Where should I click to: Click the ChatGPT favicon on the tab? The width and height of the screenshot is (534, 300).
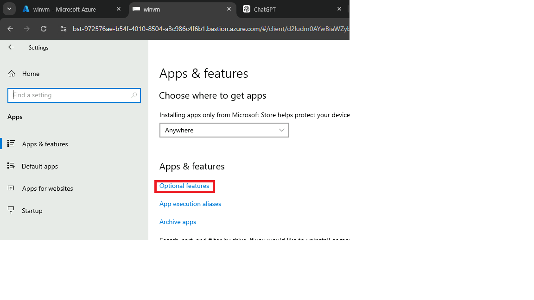click(x=247, y=9)
